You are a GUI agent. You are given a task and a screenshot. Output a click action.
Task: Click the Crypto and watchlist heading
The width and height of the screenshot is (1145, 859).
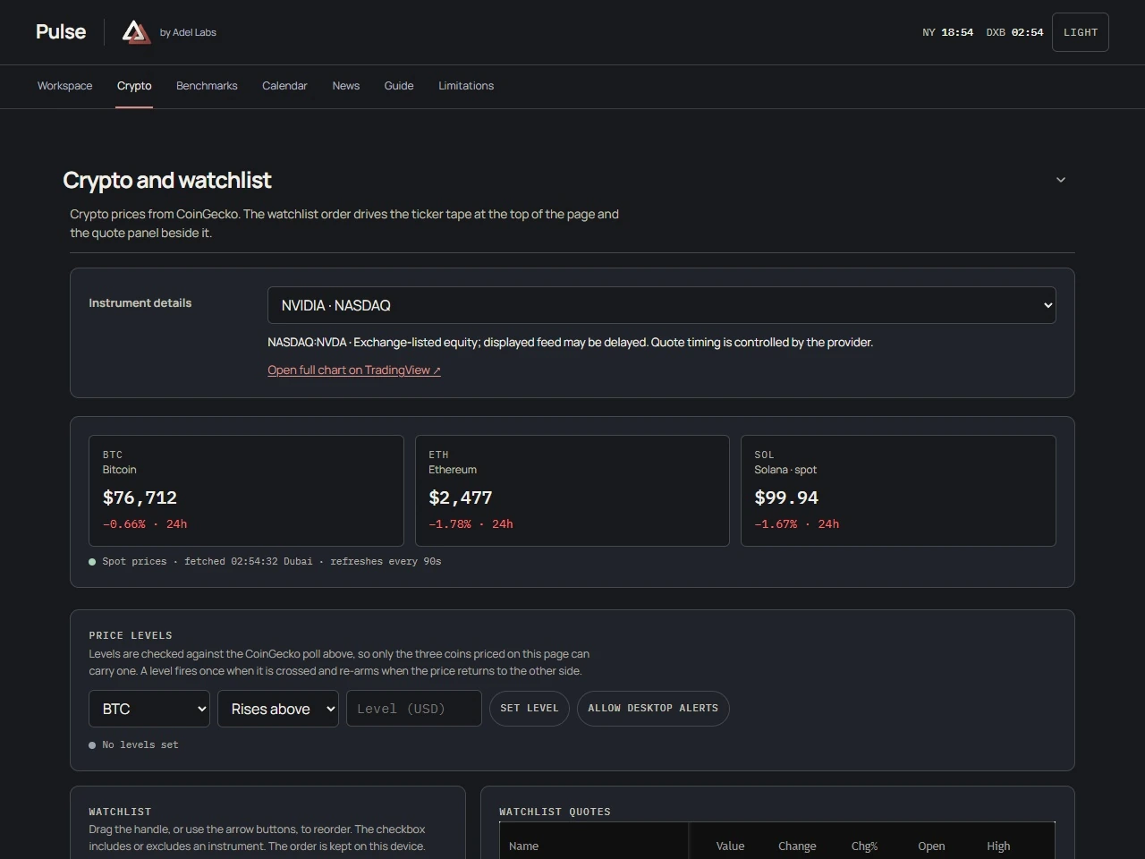click(x=167, y=180)
